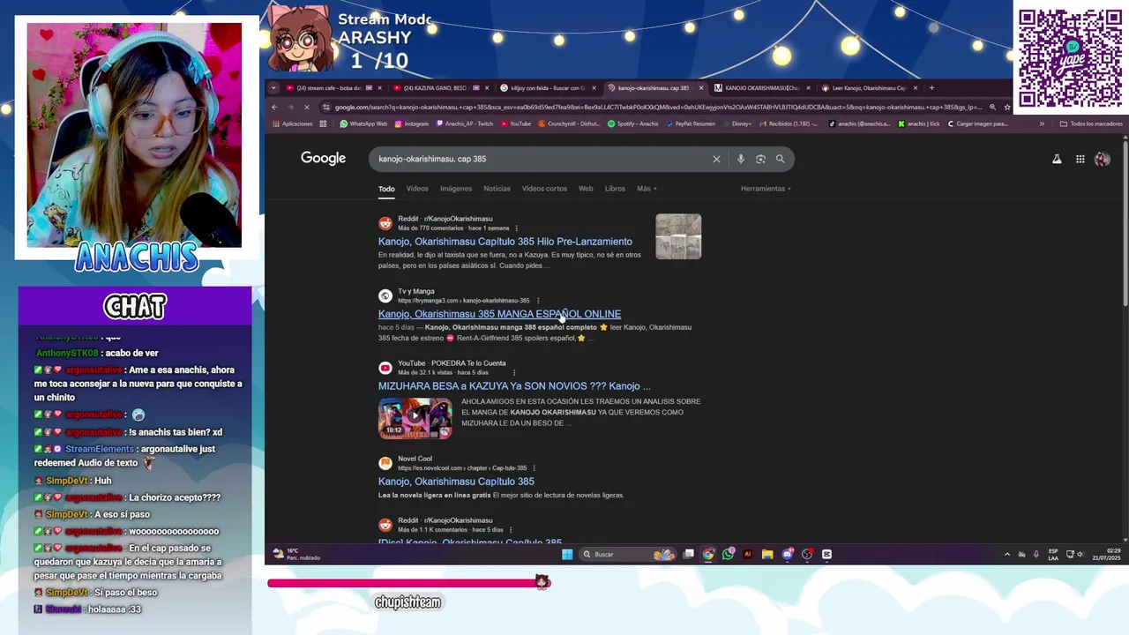Open options for Tv y Manga result
This screenshot has height=635, width=1129.
coord(537,301)
